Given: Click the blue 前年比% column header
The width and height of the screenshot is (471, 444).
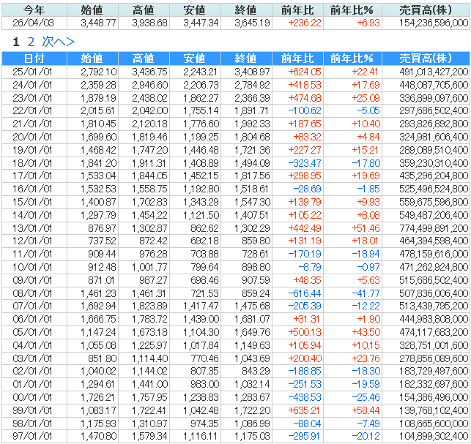Looking at the screenshot, I should tap(352, 59).
